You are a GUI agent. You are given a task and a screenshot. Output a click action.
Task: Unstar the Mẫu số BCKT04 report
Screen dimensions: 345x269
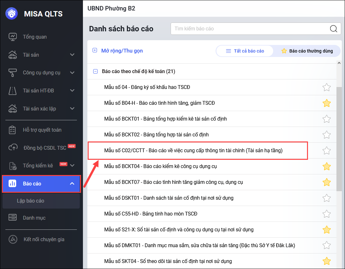(x=327, y=166)
